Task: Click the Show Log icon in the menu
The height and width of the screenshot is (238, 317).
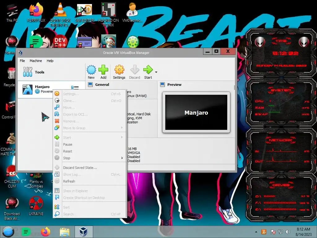Action: coord(57,174)
